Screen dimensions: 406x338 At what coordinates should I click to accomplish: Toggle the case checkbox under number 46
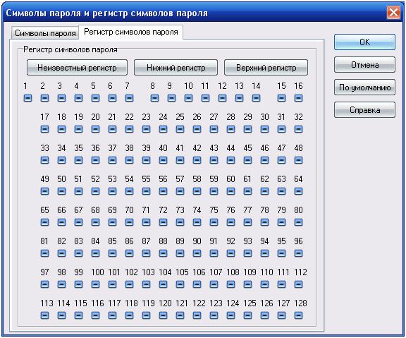point(264,160)
